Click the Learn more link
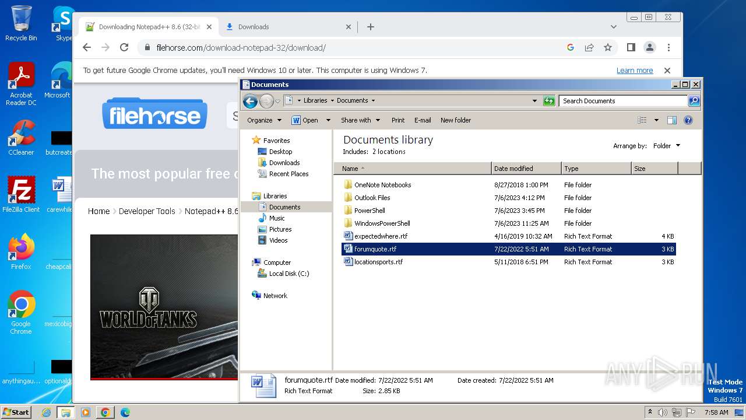 pos(635,71)
